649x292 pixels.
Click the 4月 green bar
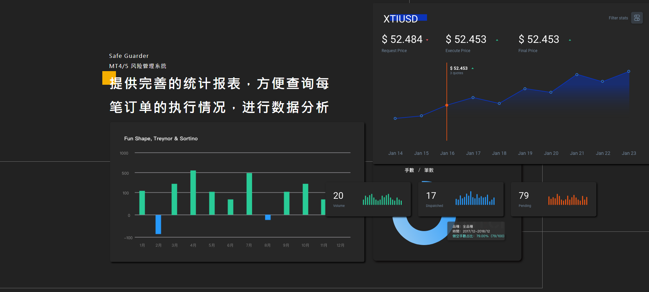(193, 193)
